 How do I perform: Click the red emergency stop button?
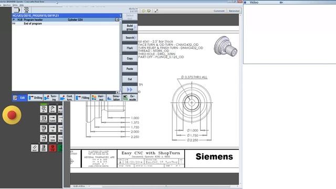point(12,115)
